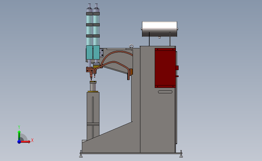Click the blue Z axis ball of the triad
262x161 pixels.
tap(19, 142)
